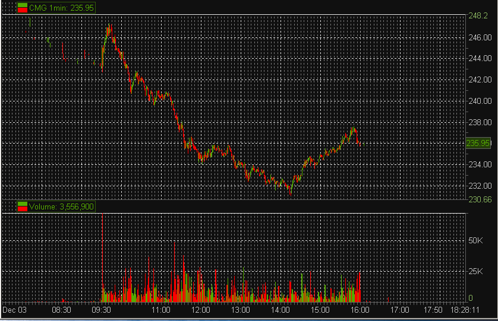Click the green/red candle icon beside CMG
Viewport: 498px width, 321px height.
coord(23,8)
